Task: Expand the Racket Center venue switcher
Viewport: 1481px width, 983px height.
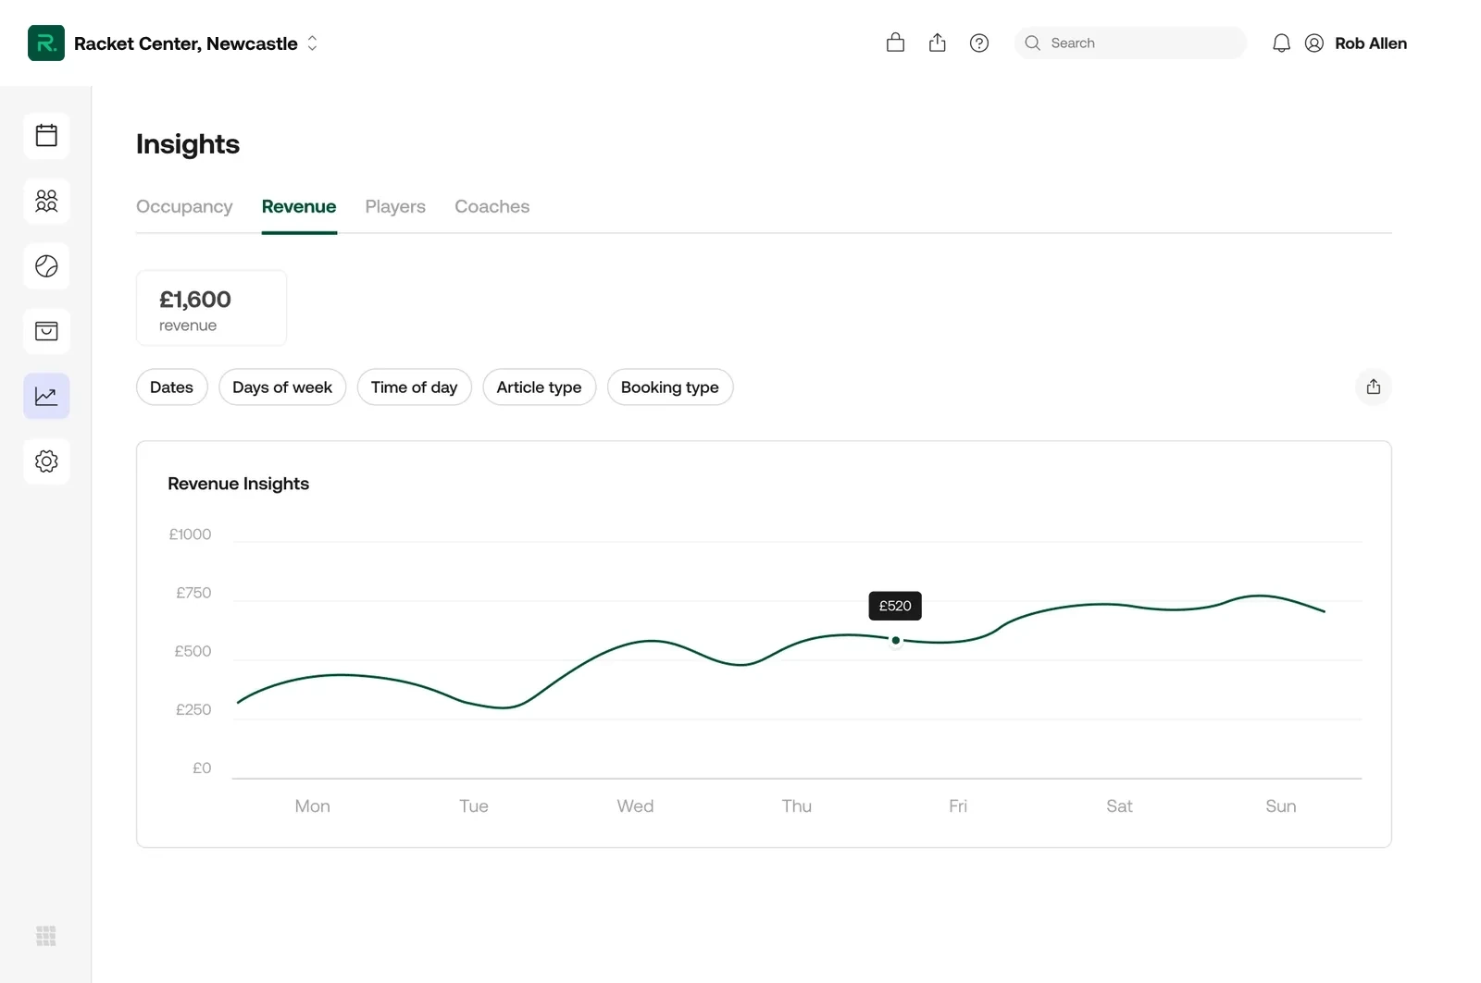Action: point(313,43)
